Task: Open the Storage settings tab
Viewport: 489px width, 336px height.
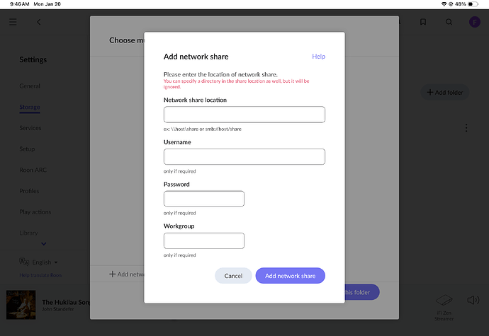Action: coord(30,107)
